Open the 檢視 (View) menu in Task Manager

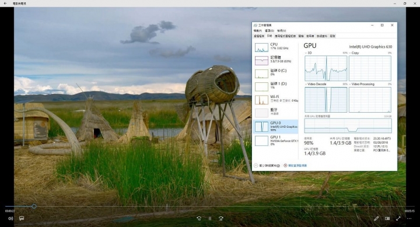click(281, 30)
